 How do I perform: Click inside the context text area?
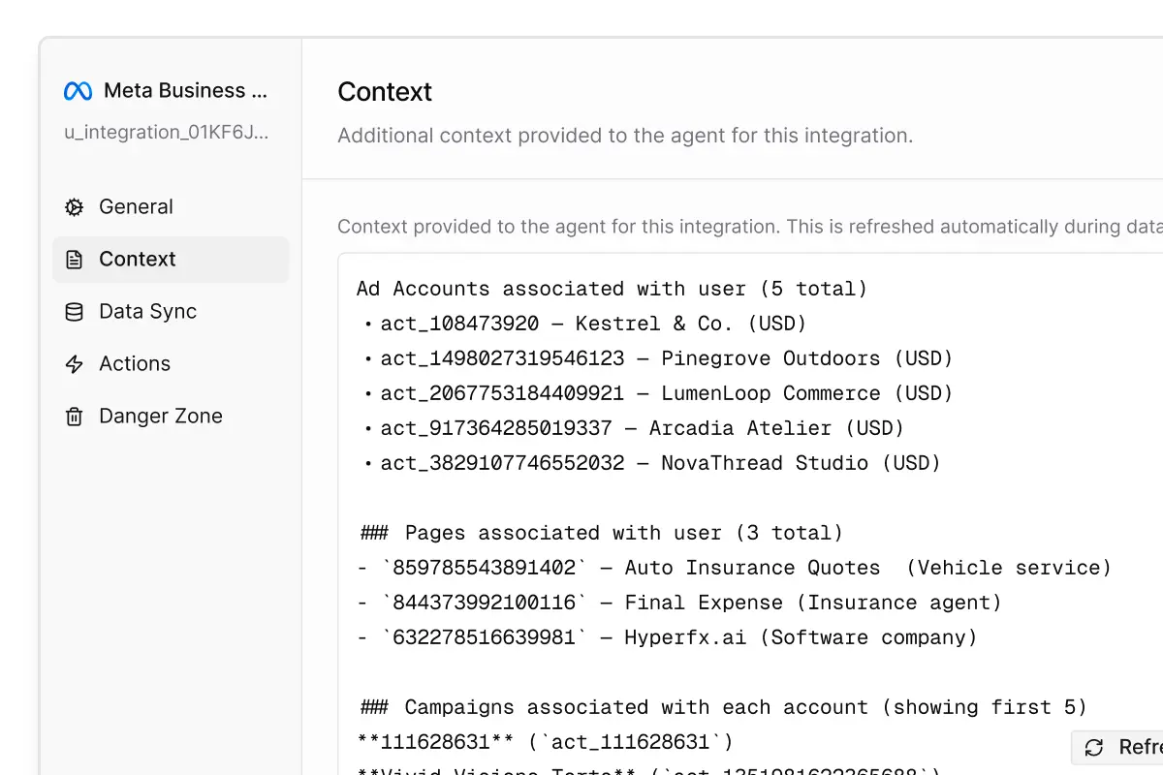click(x=750, y=513)
